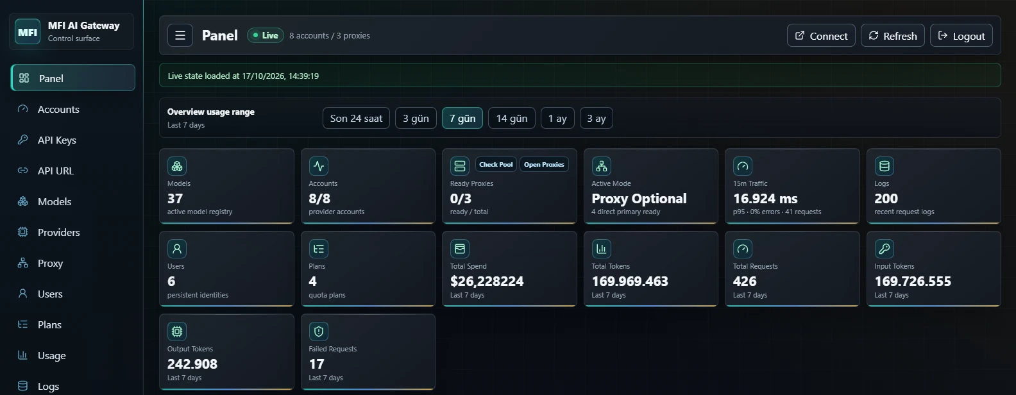Select the Son 24 saat range
This screenshot has height=395, width=1016.
click(356, 118)
